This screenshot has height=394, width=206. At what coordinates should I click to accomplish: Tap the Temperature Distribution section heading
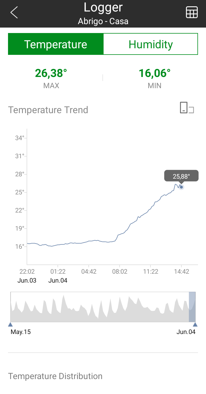click(x=55, y=376)
